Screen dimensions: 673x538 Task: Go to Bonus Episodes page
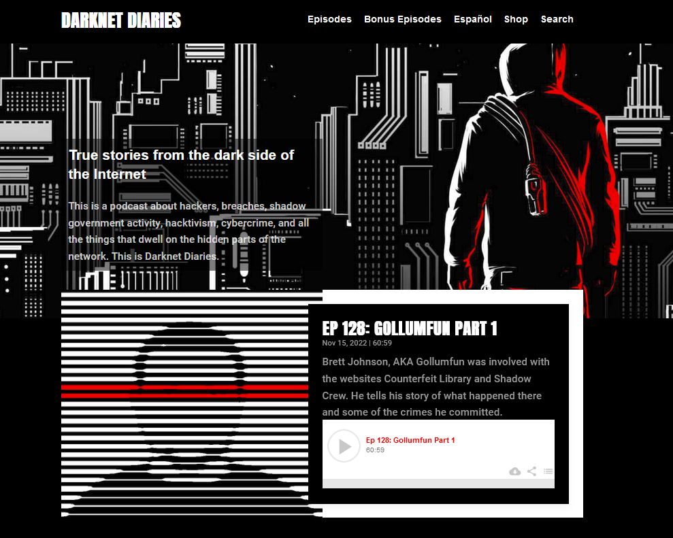pyautogui.click(x=403, y=19)
